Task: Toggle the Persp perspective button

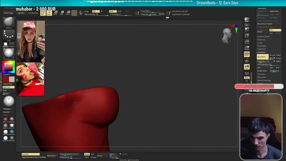Action: (x=247, y=54)
